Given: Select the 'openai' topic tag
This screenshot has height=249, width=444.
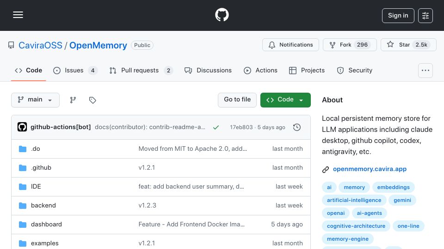Looking at the screenshot, I should pos(336,213).
